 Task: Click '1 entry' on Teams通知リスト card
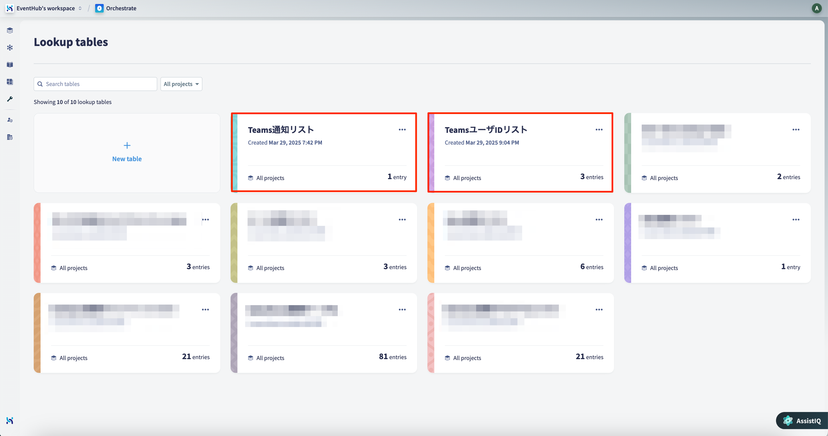(x=397, y=177)
